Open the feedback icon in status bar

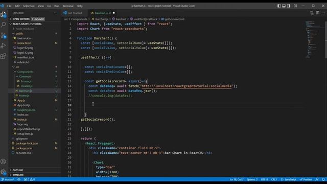pos(317,179)
